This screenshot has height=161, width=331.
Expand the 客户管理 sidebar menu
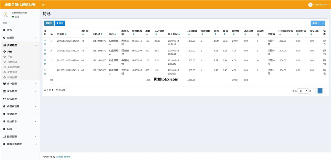point(20,84)
